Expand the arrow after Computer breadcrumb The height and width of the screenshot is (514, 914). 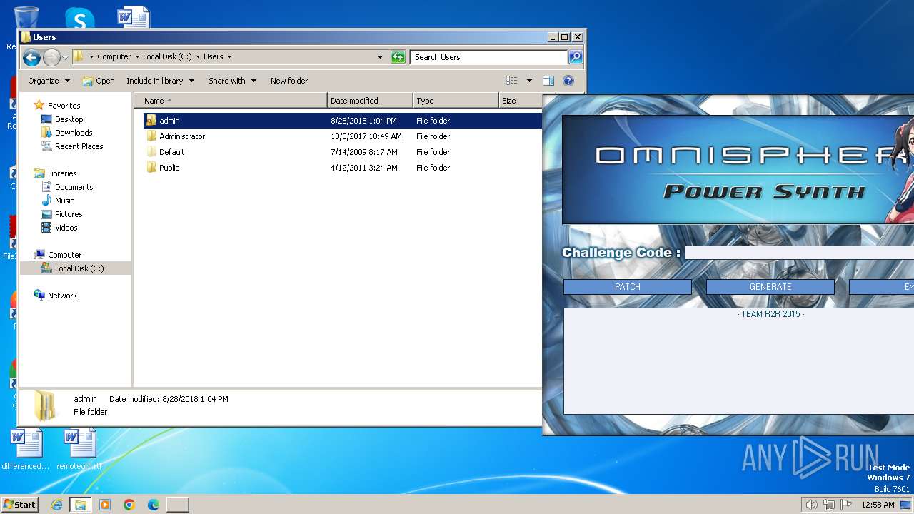(137, 56)
